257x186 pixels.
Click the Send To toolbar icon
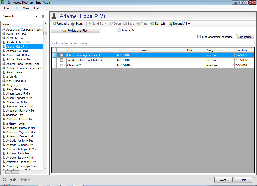(89, 24)
